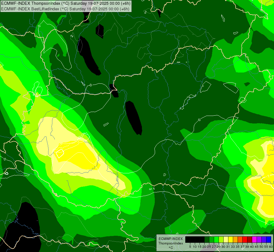Click the legend scale value 33
The height and width of the screenshot is (252, 274).
pyautogui.click(x=233, y=247)
